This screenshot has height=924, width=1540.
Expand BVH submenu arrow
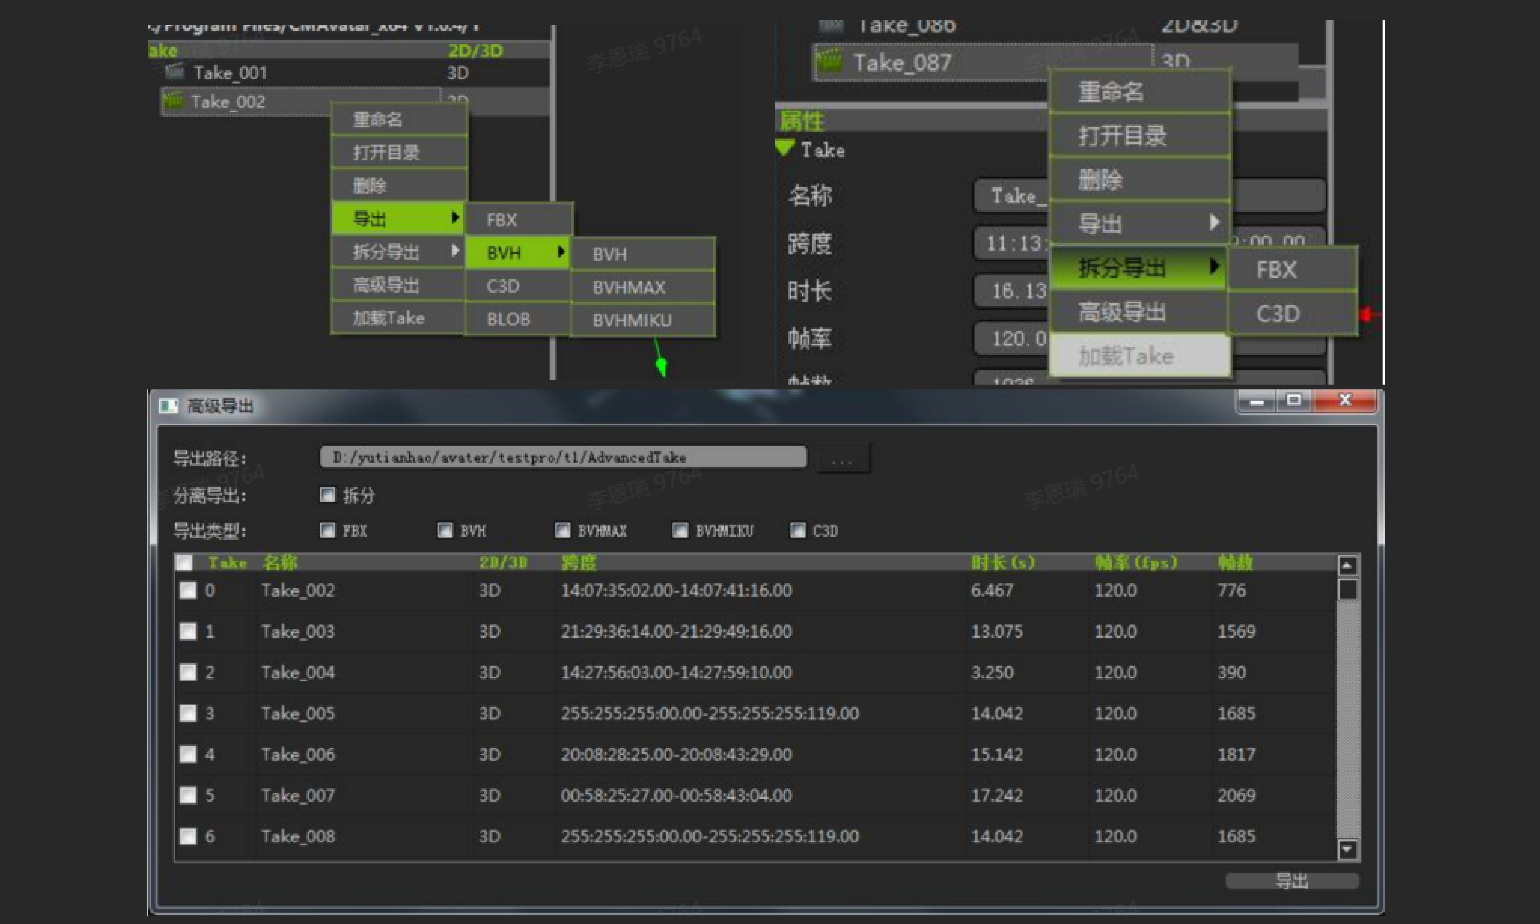[561, 252]
